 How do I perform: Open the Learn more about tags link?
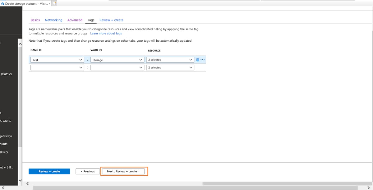tap(106, 33)
